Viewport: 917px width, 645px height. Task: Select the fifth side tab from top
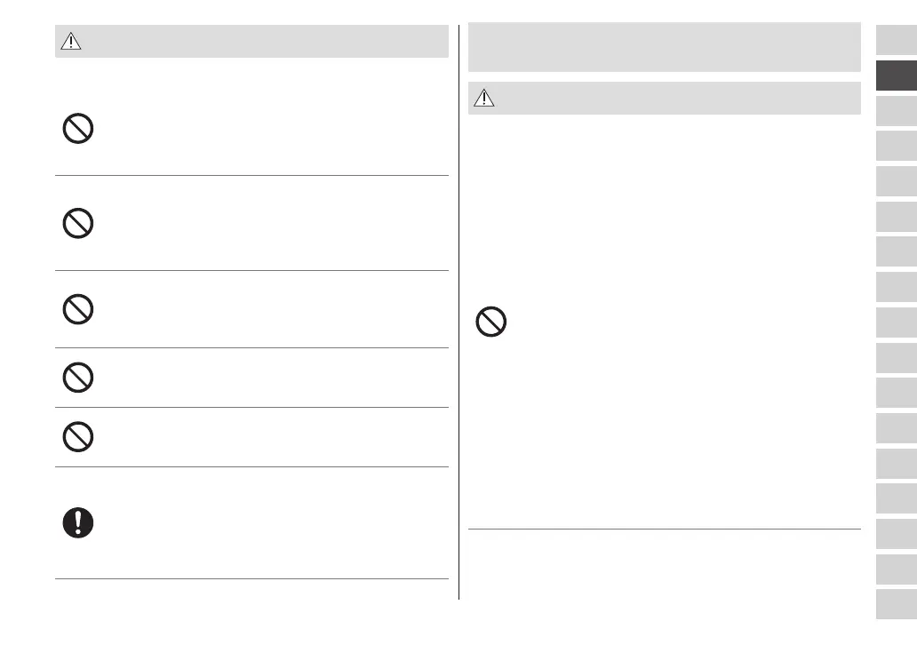(896, 181)
